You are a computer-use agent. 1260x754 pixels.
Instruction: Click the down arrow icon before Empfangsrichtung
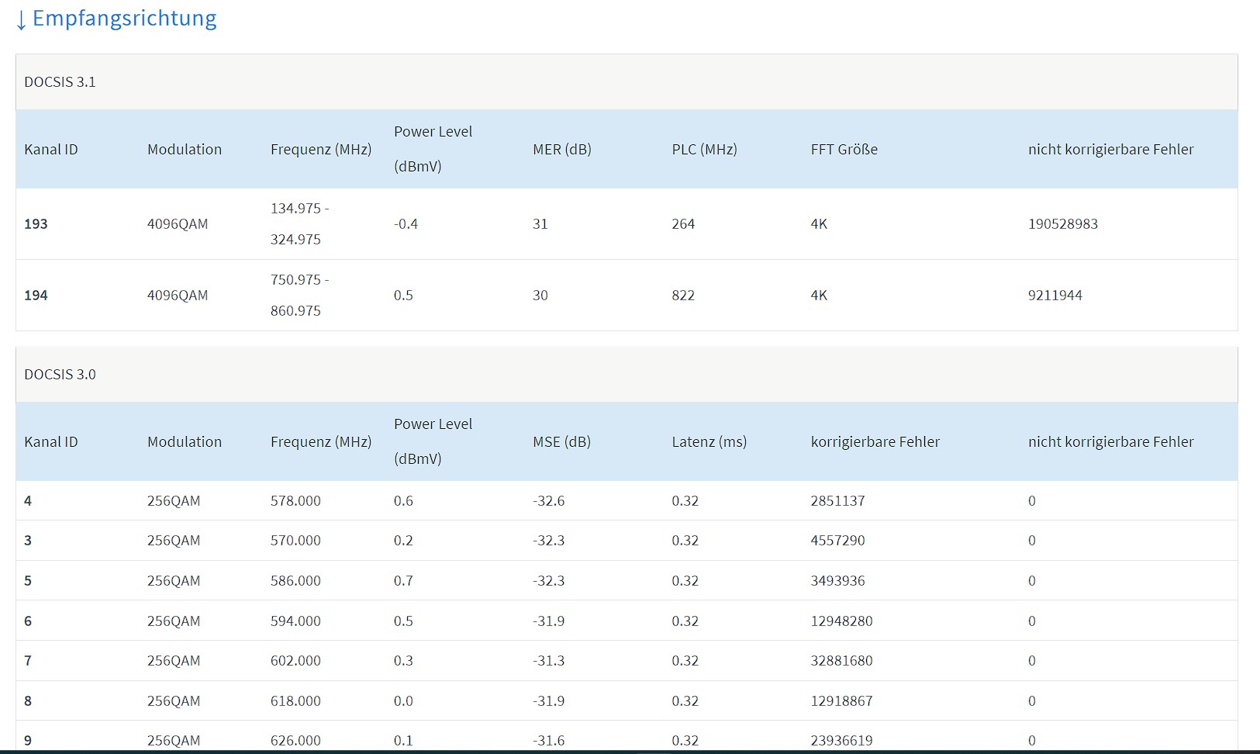[21, 20]
